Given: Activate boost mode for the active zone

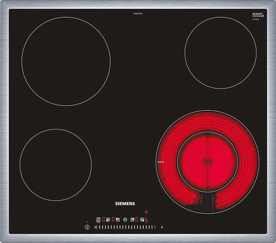Looking at the screenshot, I should pos(146,220).
